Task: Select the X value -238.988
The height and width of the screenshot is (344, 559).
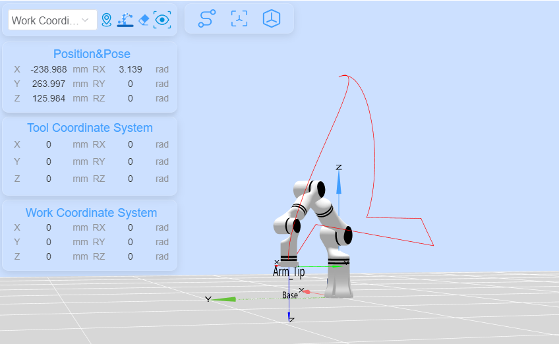Action: 49,69
